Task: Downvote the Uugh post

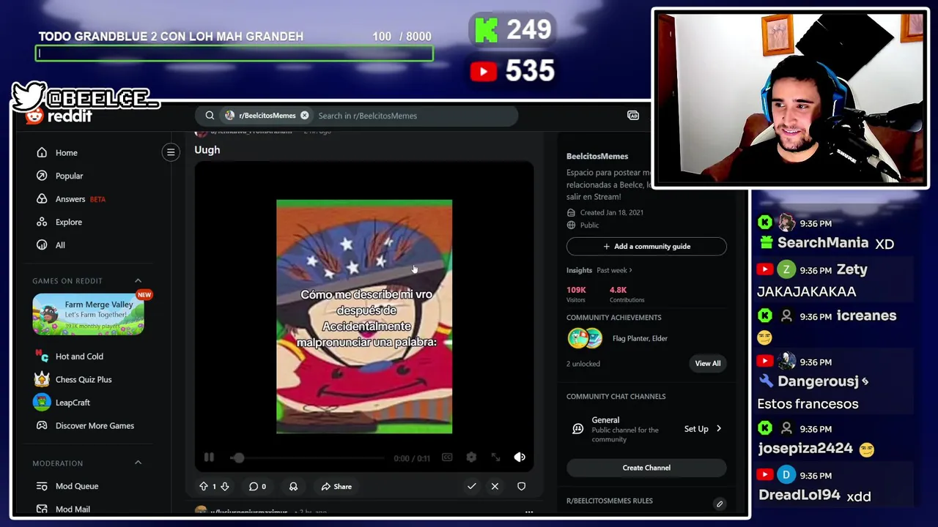Action: coord(225,486)
